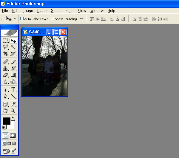Choose Full Screen Mode

pos(14,143)
